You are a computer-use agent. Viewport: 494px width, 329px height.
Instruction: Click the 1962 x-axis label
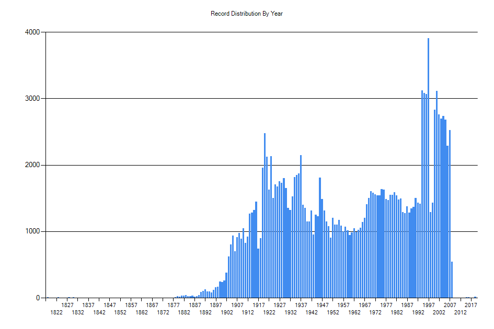point(354,312)
